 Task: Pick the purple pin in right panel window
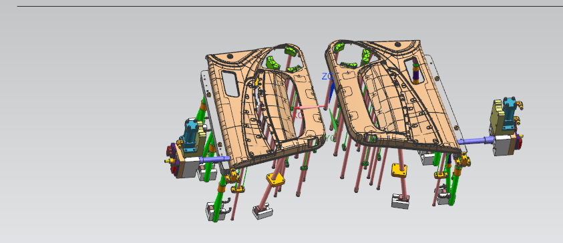[x=416, y=75]
